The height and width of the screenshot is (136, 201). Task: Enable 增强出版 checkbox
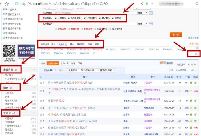tap(69, 29)
